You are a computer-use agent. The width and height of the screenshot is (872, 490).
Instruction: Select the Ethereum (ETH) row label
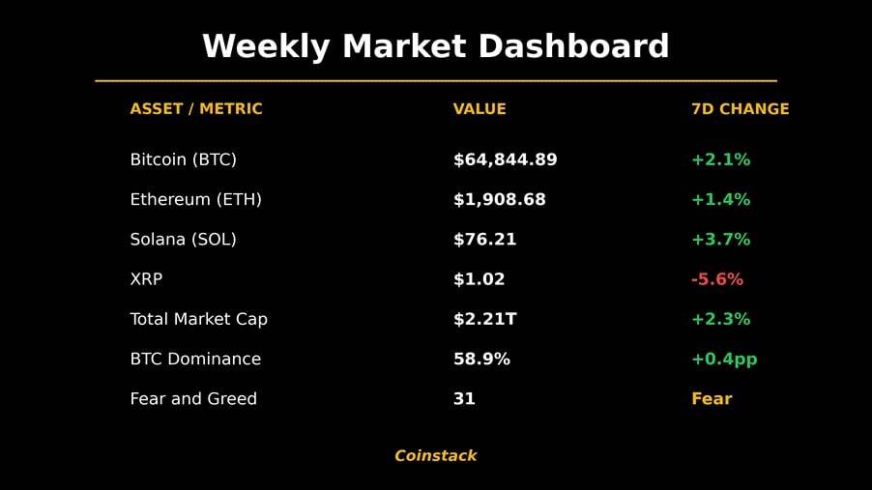point(195,199)
